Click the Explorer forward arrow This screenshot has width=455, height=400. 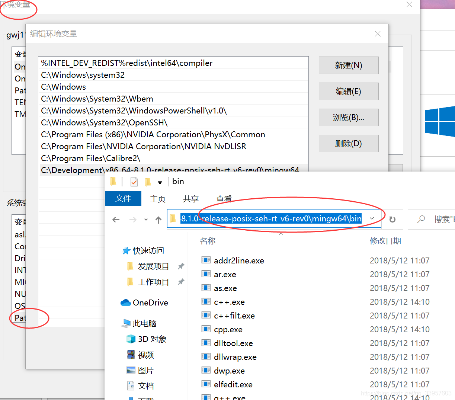point(133,220)
